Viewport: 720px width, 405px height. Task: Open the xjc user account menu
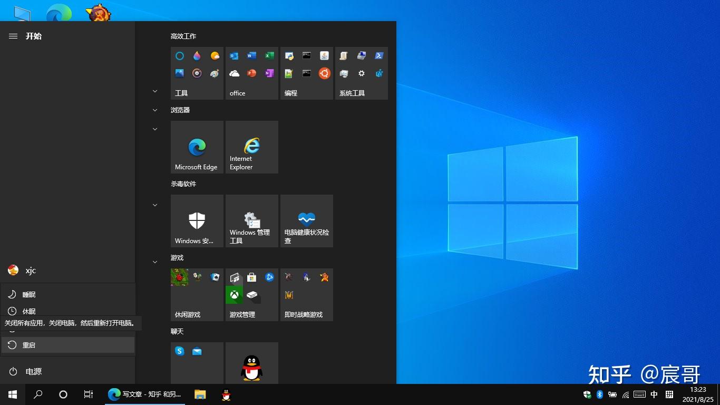pos(67,270)
